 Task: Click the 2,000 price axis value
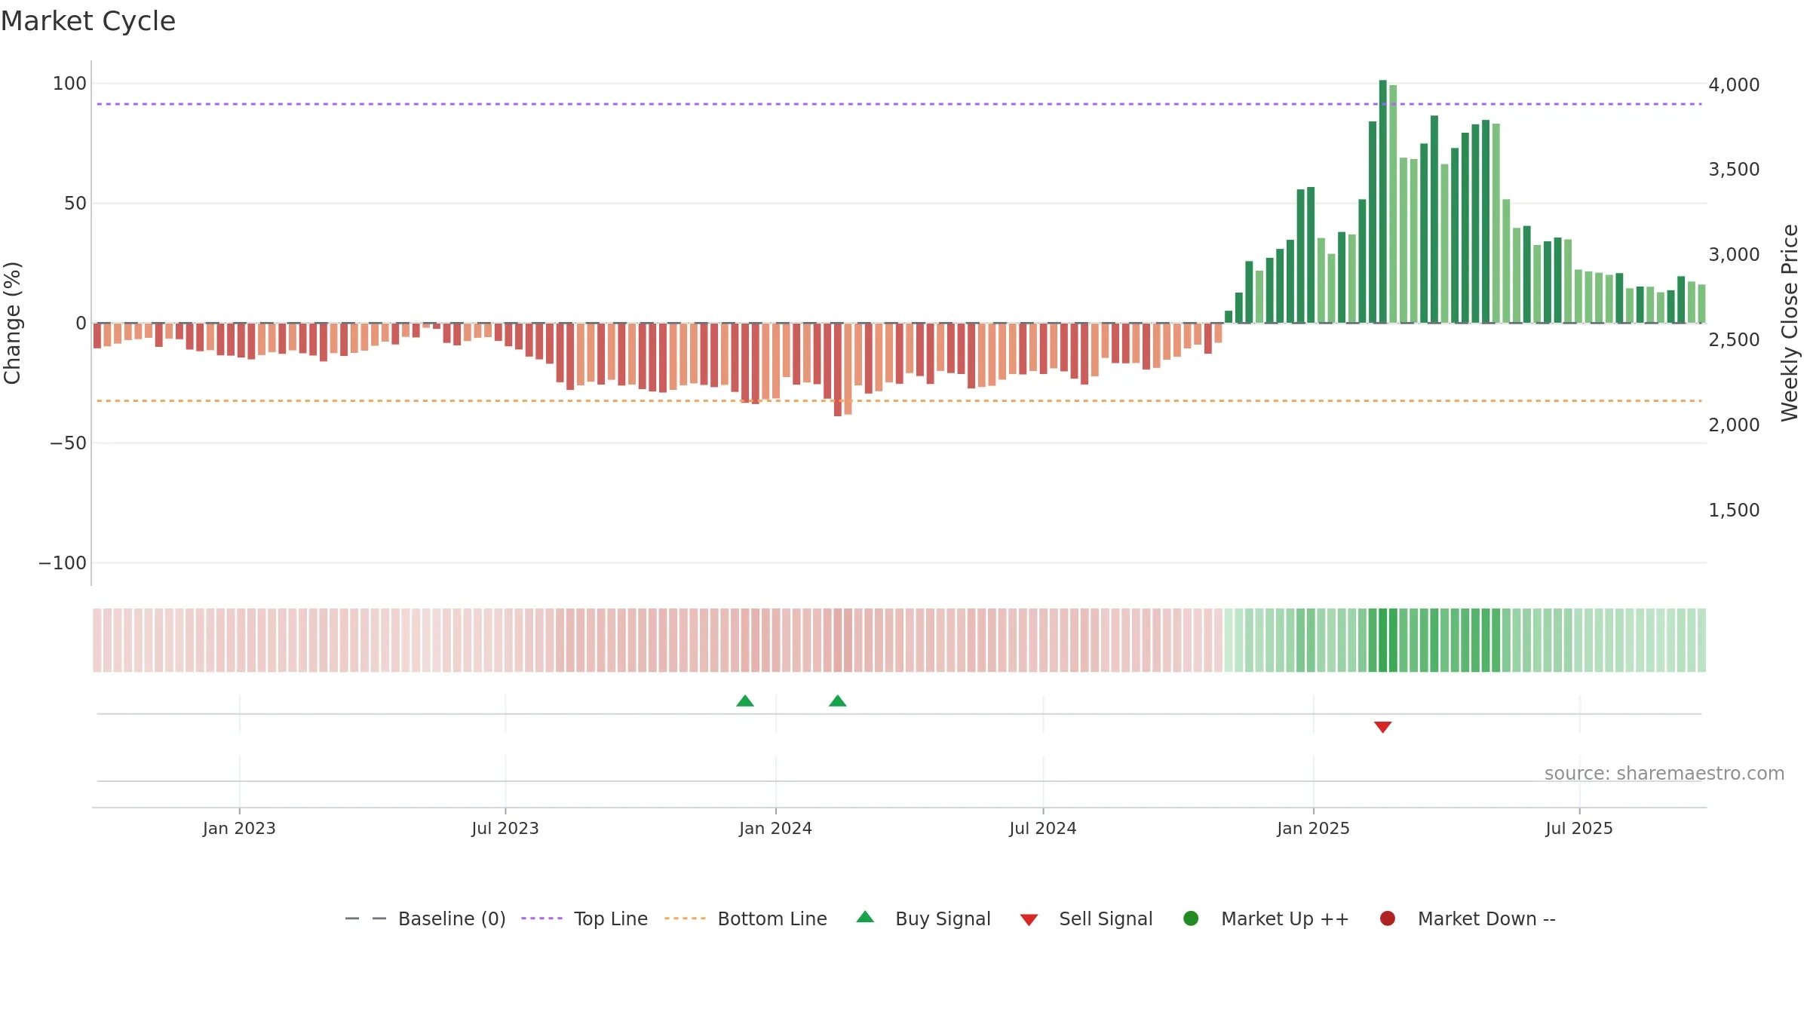(x=1734, y=425)
